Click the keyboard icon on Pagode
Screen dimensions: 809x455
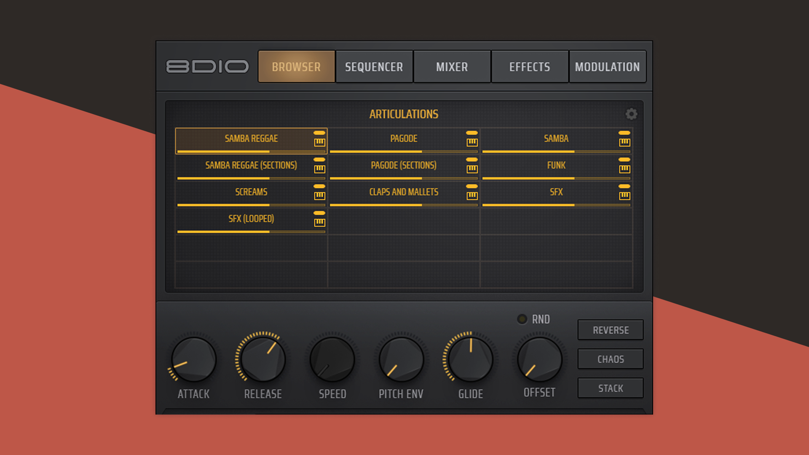click(472, 142)
